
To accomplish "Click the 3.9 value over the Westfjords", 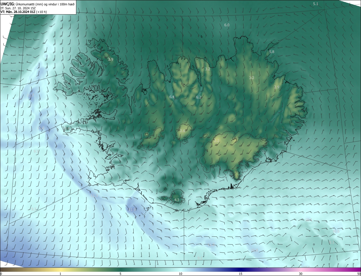I will (x=111, y=60).
